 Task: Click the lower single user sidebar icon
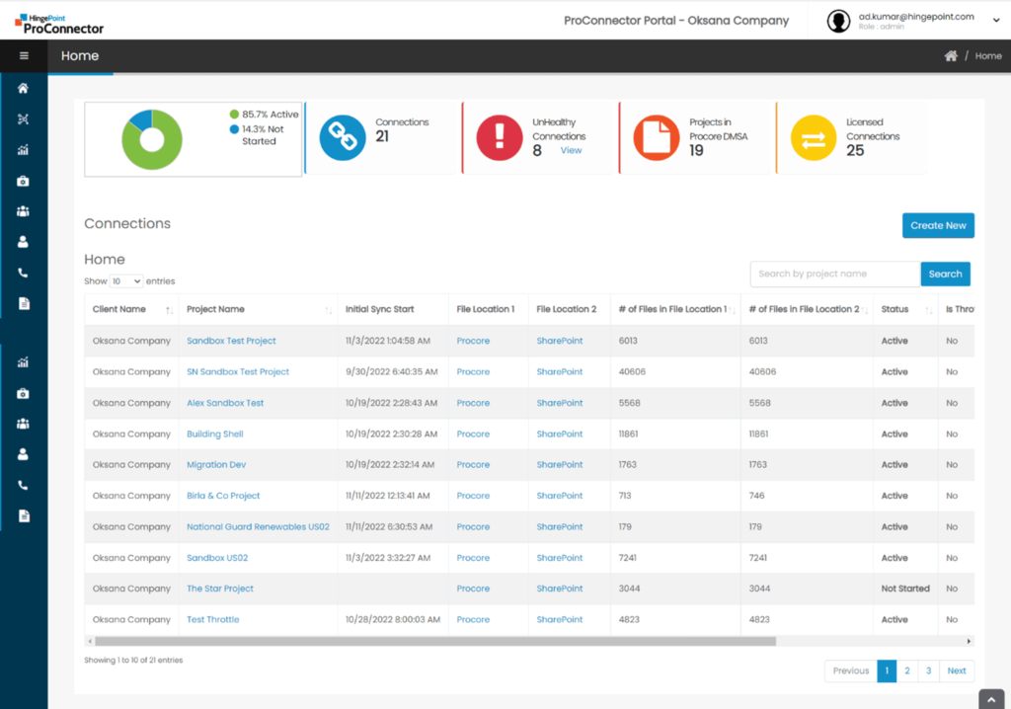coord(24,454)
